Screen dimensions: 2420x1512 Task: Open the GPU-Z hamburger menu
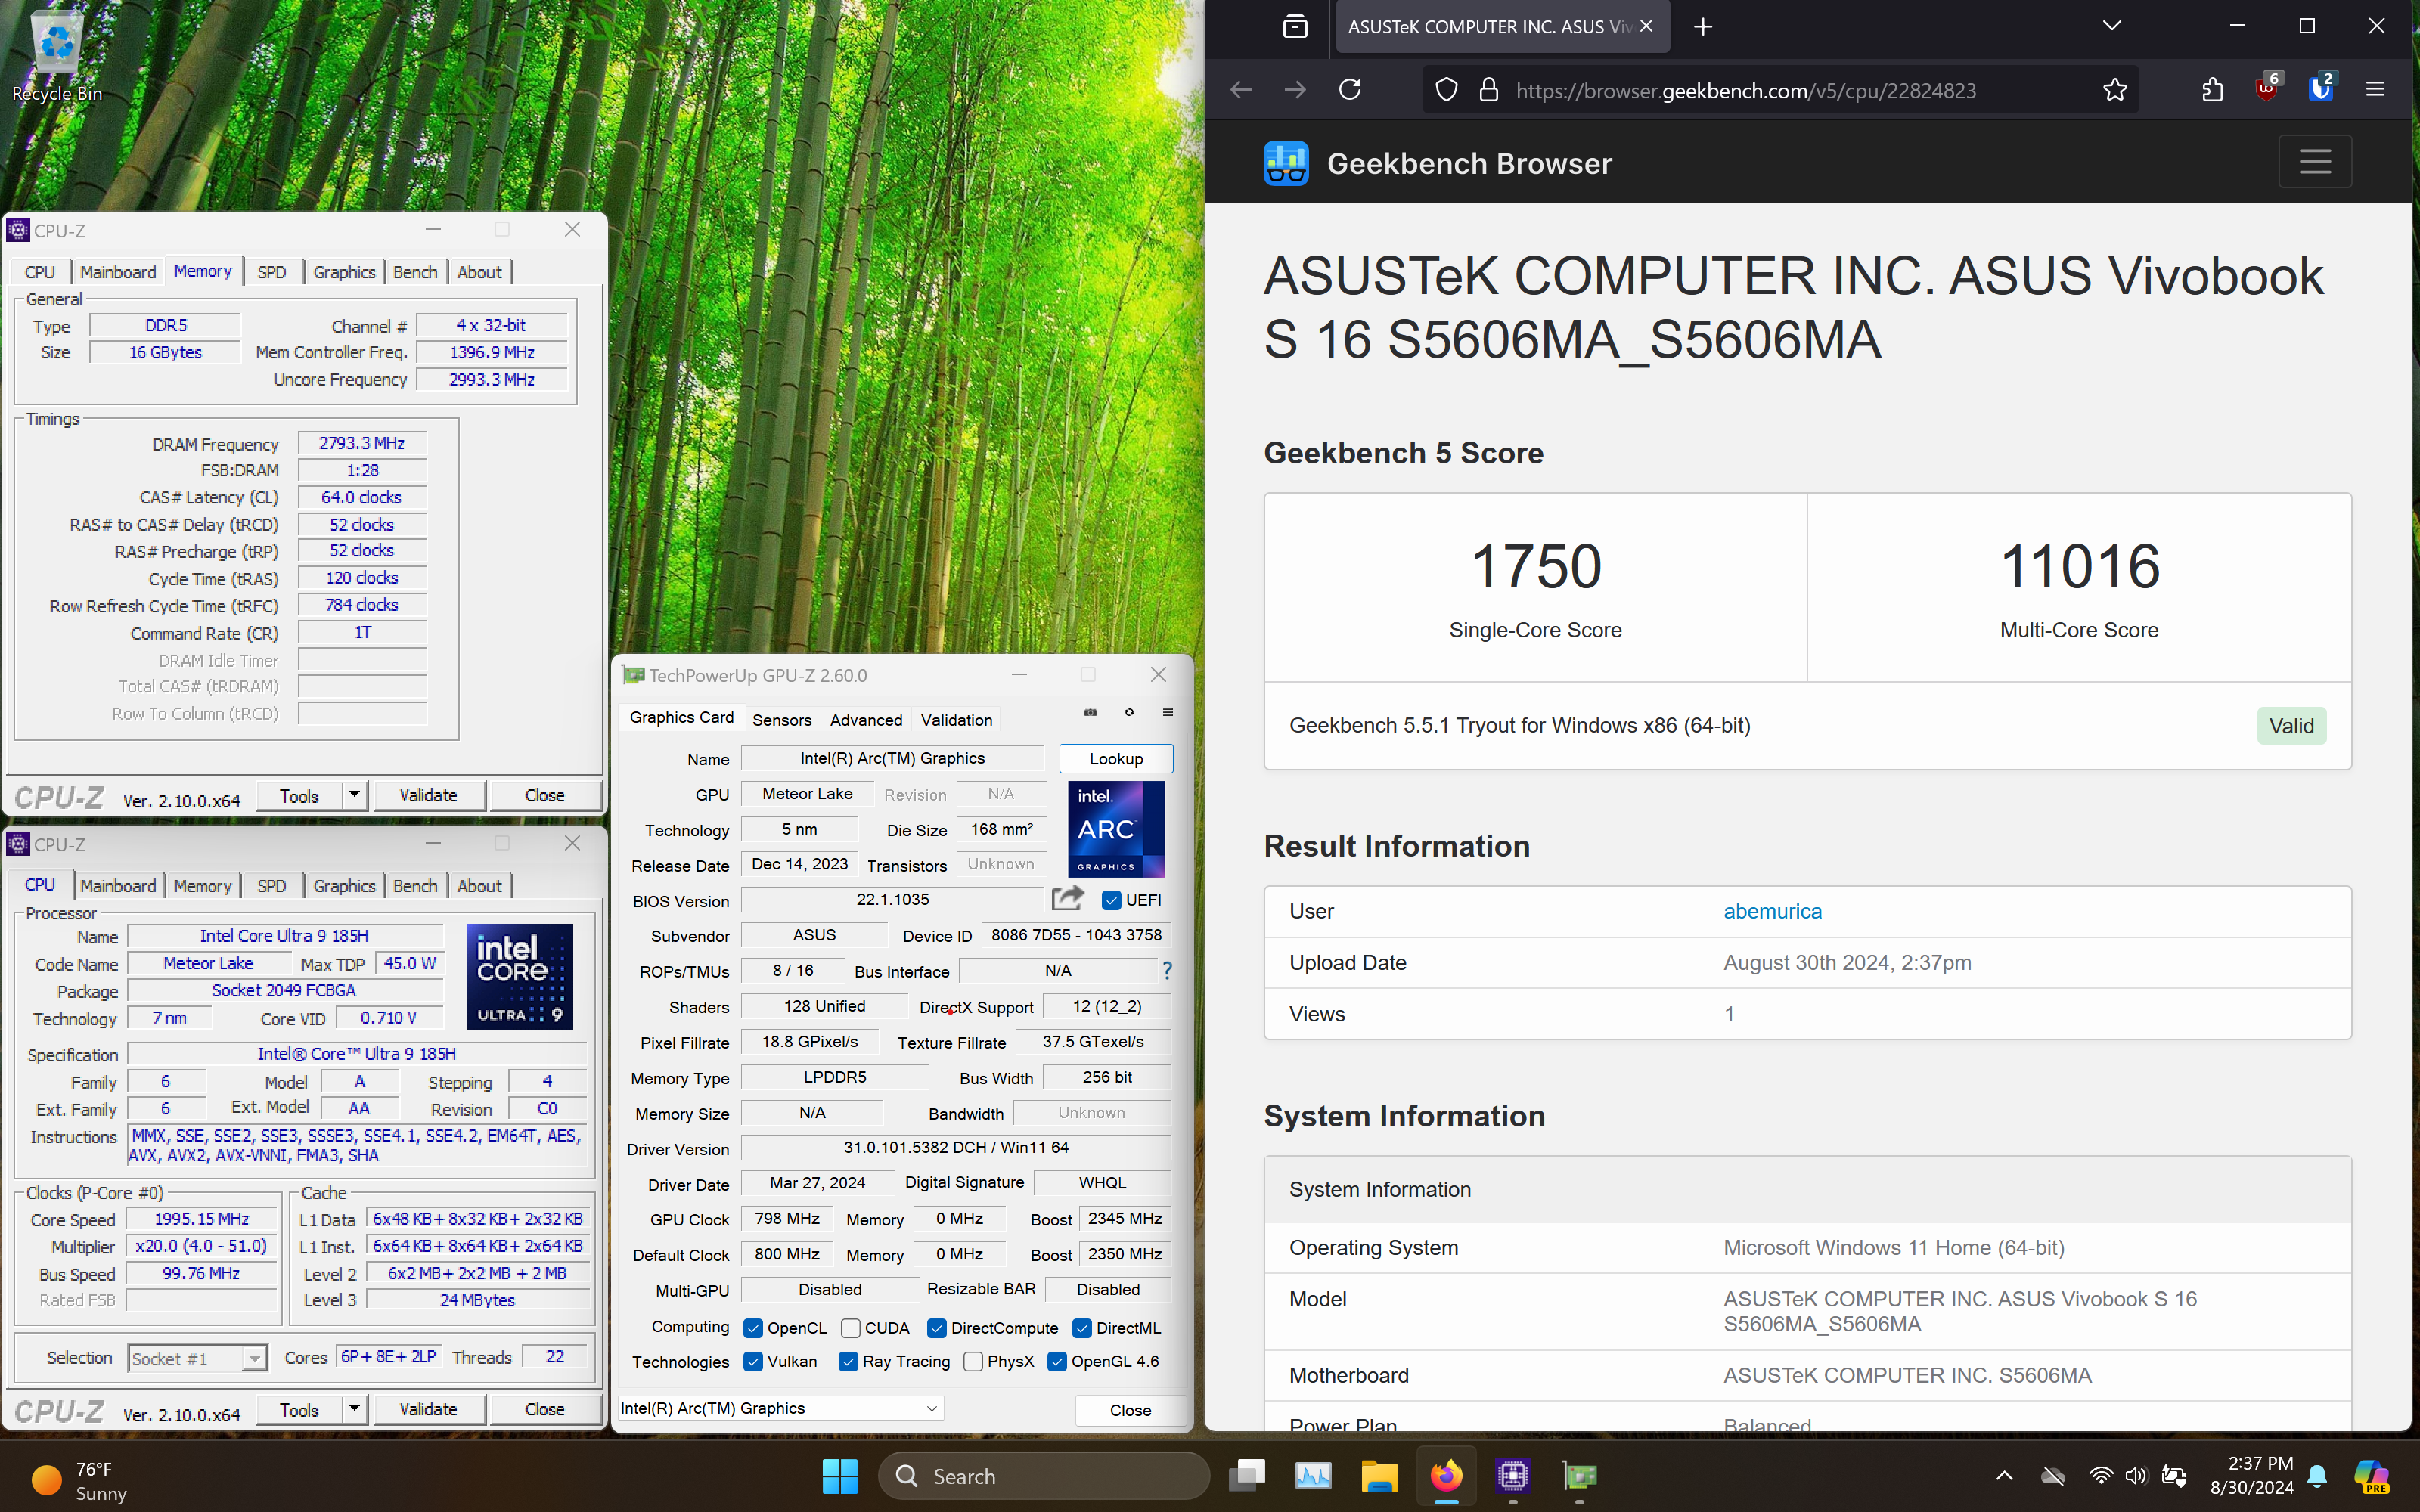1167,712
